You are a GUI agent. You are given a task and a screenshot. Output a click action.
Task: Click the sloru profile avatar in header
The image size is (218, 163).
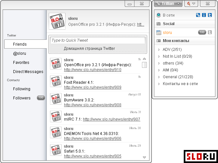(x=57, y=21)
